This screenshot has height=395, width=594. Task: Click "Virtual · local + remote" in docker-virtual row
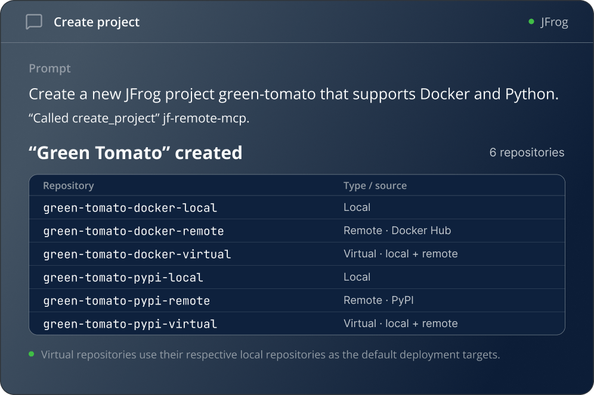pyautogui.click(x=400, y=253)
